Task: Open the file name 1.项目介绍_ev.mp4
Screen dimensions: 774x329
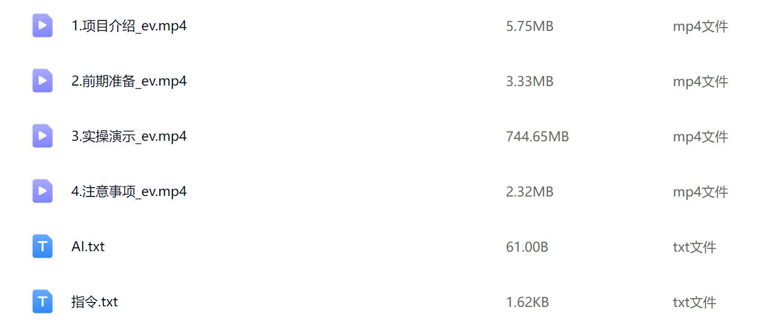Action: (129, 26)
